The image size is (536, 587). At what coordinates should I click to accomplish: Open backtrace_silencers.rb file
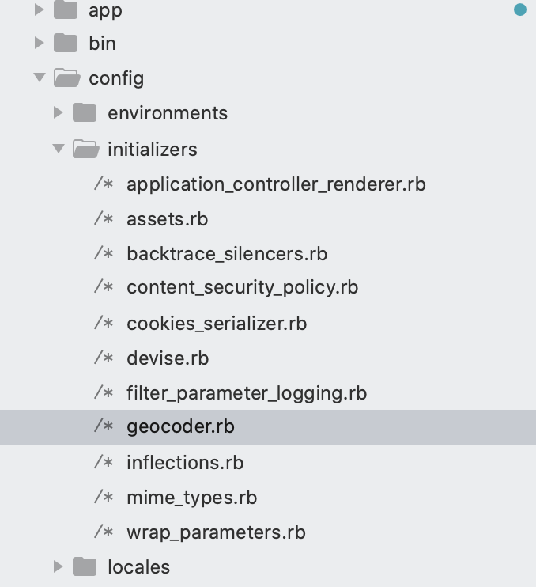pyautogui.click(x=226, y=254)
